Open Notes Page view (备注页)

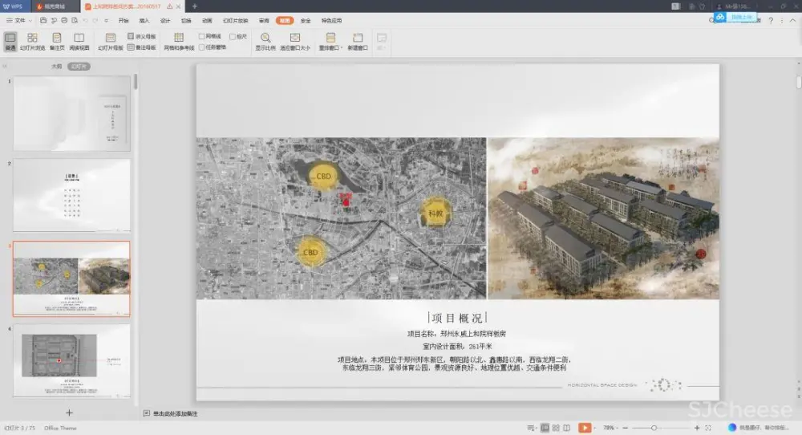coord(57,41)
